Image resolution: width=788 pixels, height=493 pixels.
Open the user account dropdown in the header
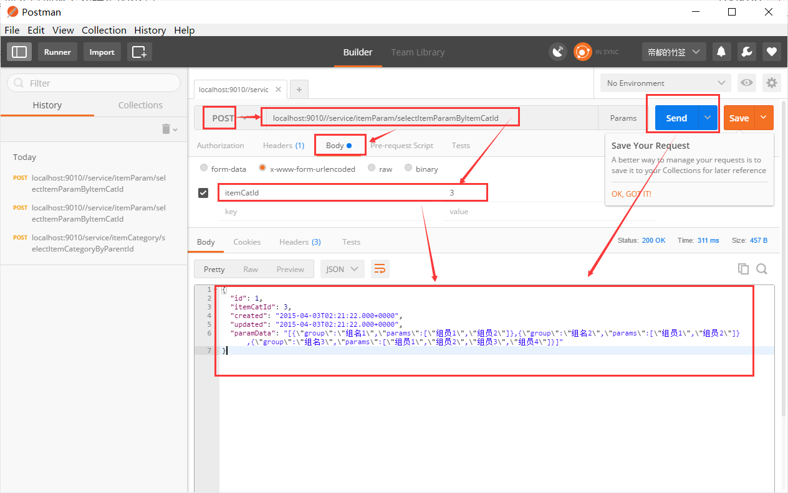click(674, 52)
